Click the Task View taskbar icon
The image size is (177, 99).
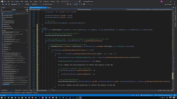click(x=5, y=98)
